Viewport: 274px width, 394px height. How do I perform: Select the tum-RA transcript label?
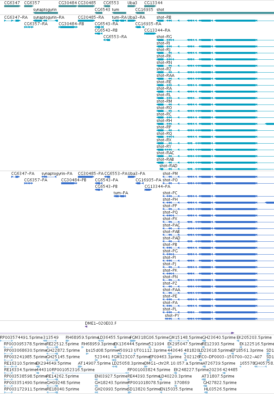119,17
